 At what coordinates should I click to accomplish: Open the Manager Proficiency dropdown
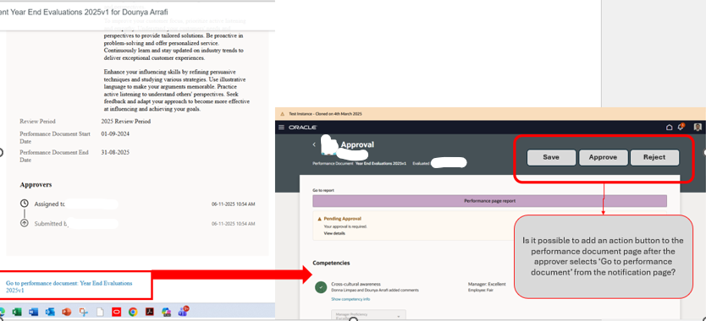368,315
